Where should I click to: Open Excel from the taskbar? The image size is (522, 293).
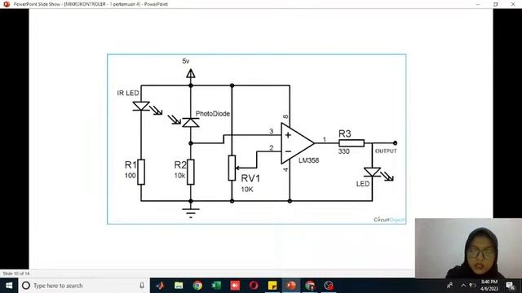(216, 286)
